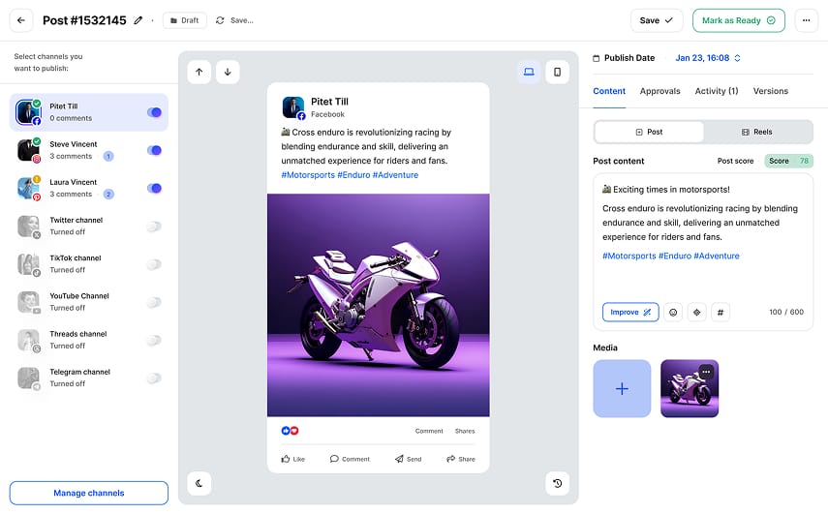Turn on the YouTube Channel toggle
Viewport: 828px width, 514px height.
153,302
